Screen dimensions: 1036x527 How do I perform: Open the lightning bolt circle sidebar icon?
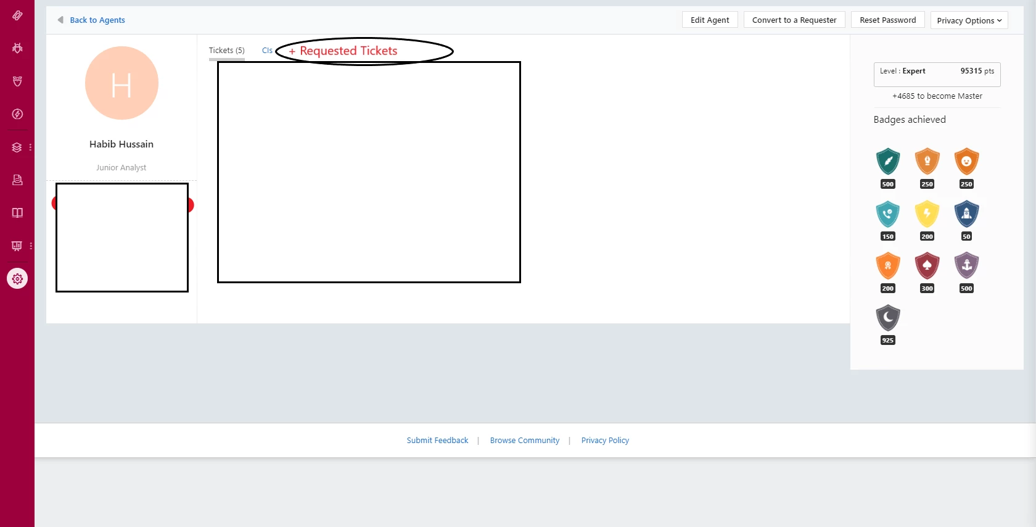(x=17, y=114)
